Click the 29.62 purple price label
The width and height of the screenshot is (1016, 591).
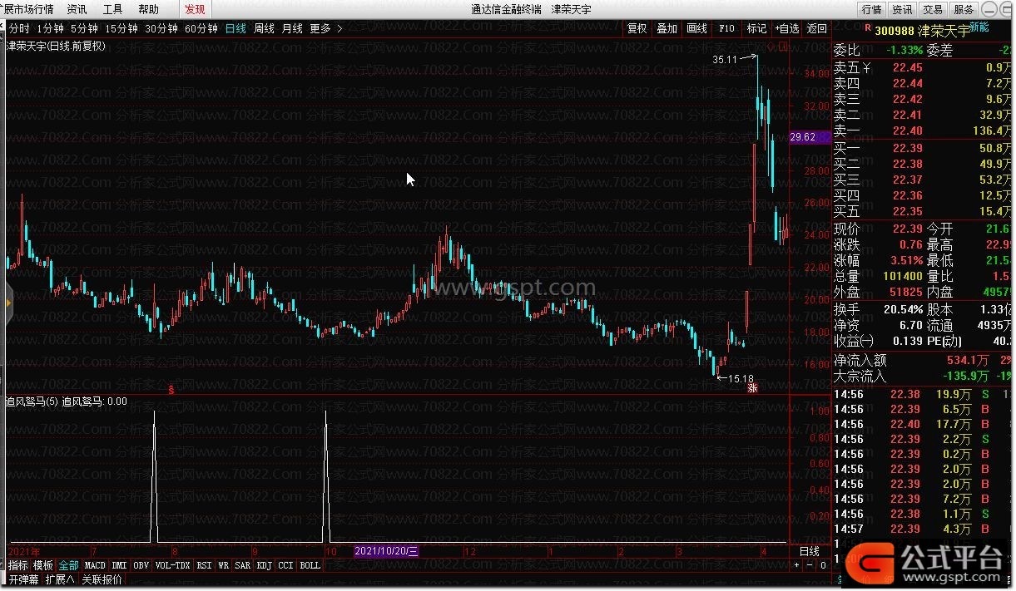coord(810,137)
